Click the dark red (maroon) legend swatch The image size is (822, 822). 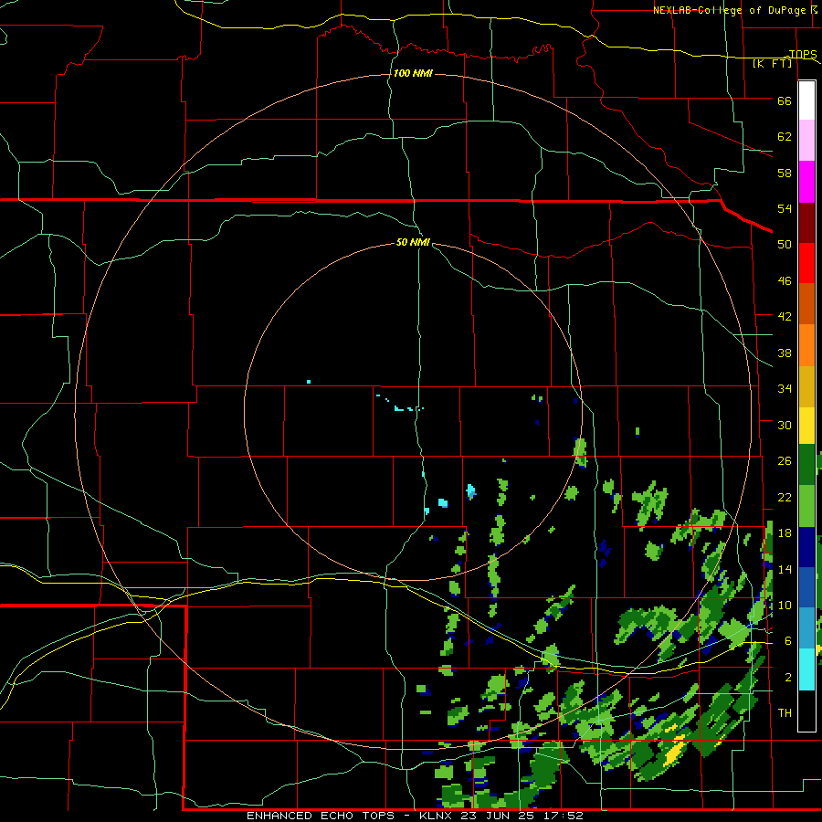point(806,223)
